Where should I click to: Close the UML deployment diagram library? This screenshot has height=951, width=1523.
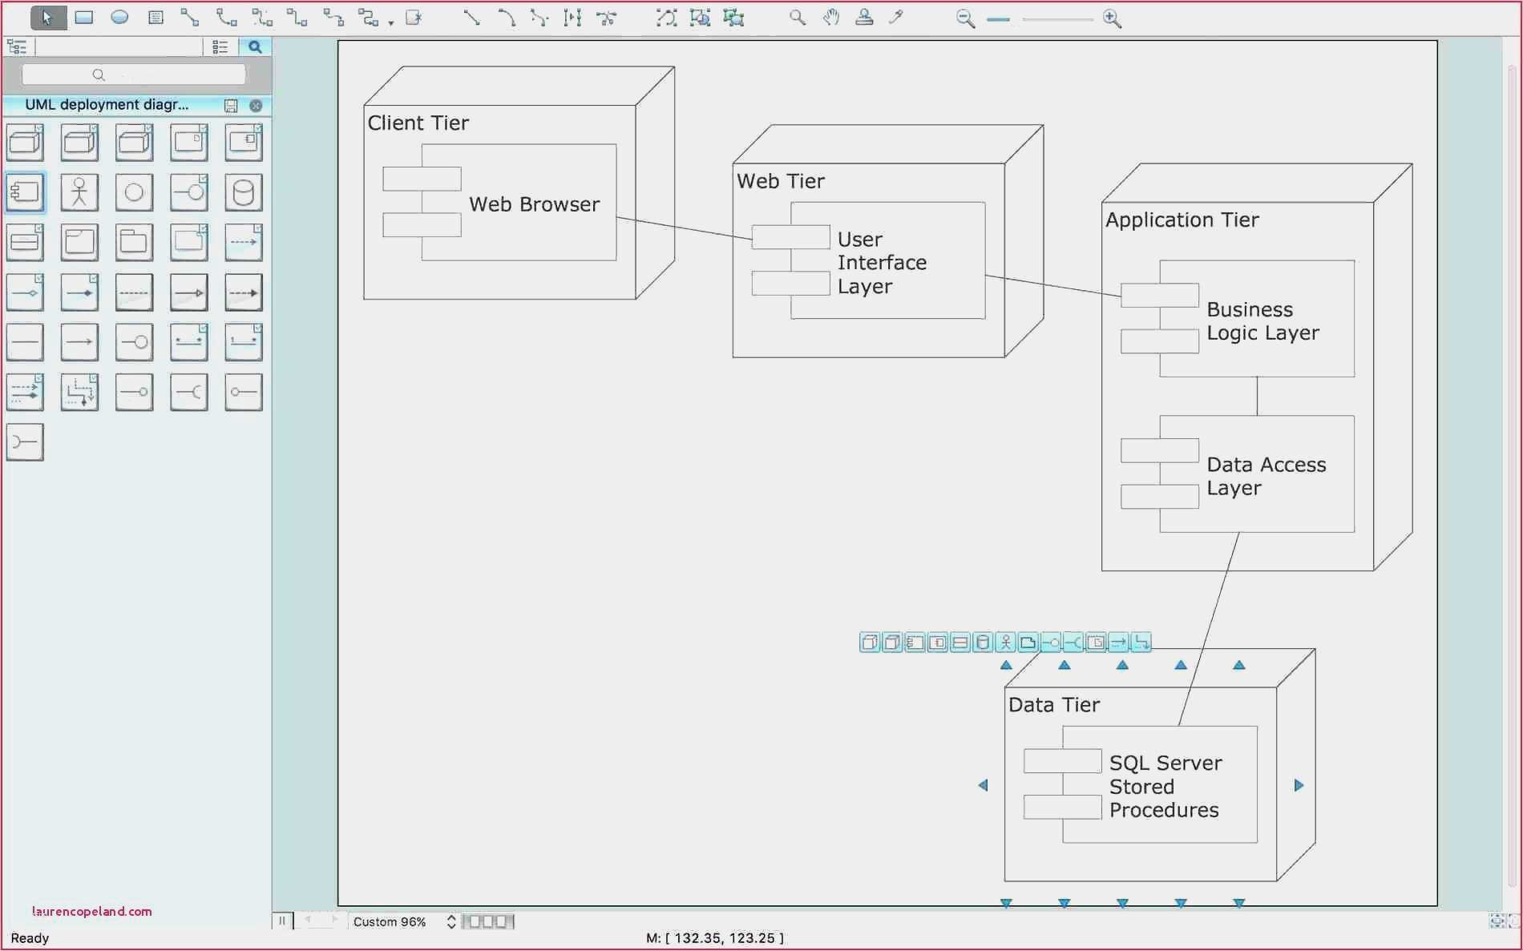[256, 106]
